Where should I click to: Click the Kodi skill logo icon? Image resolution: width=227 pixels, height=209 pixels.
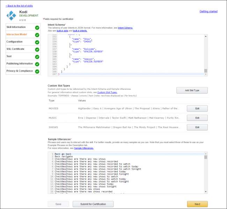(12, 15)
